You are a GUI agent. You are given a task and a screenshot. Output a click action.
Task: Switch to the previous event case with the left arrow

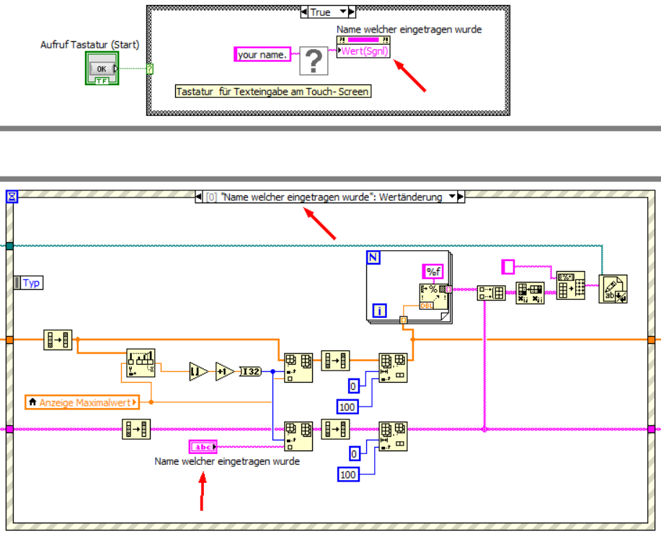click(198, 197)
